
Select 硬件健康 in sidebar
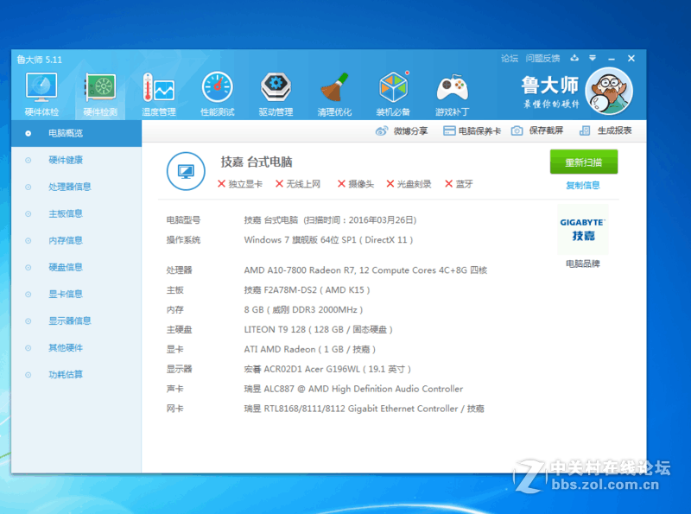click(x=76, y=160)
